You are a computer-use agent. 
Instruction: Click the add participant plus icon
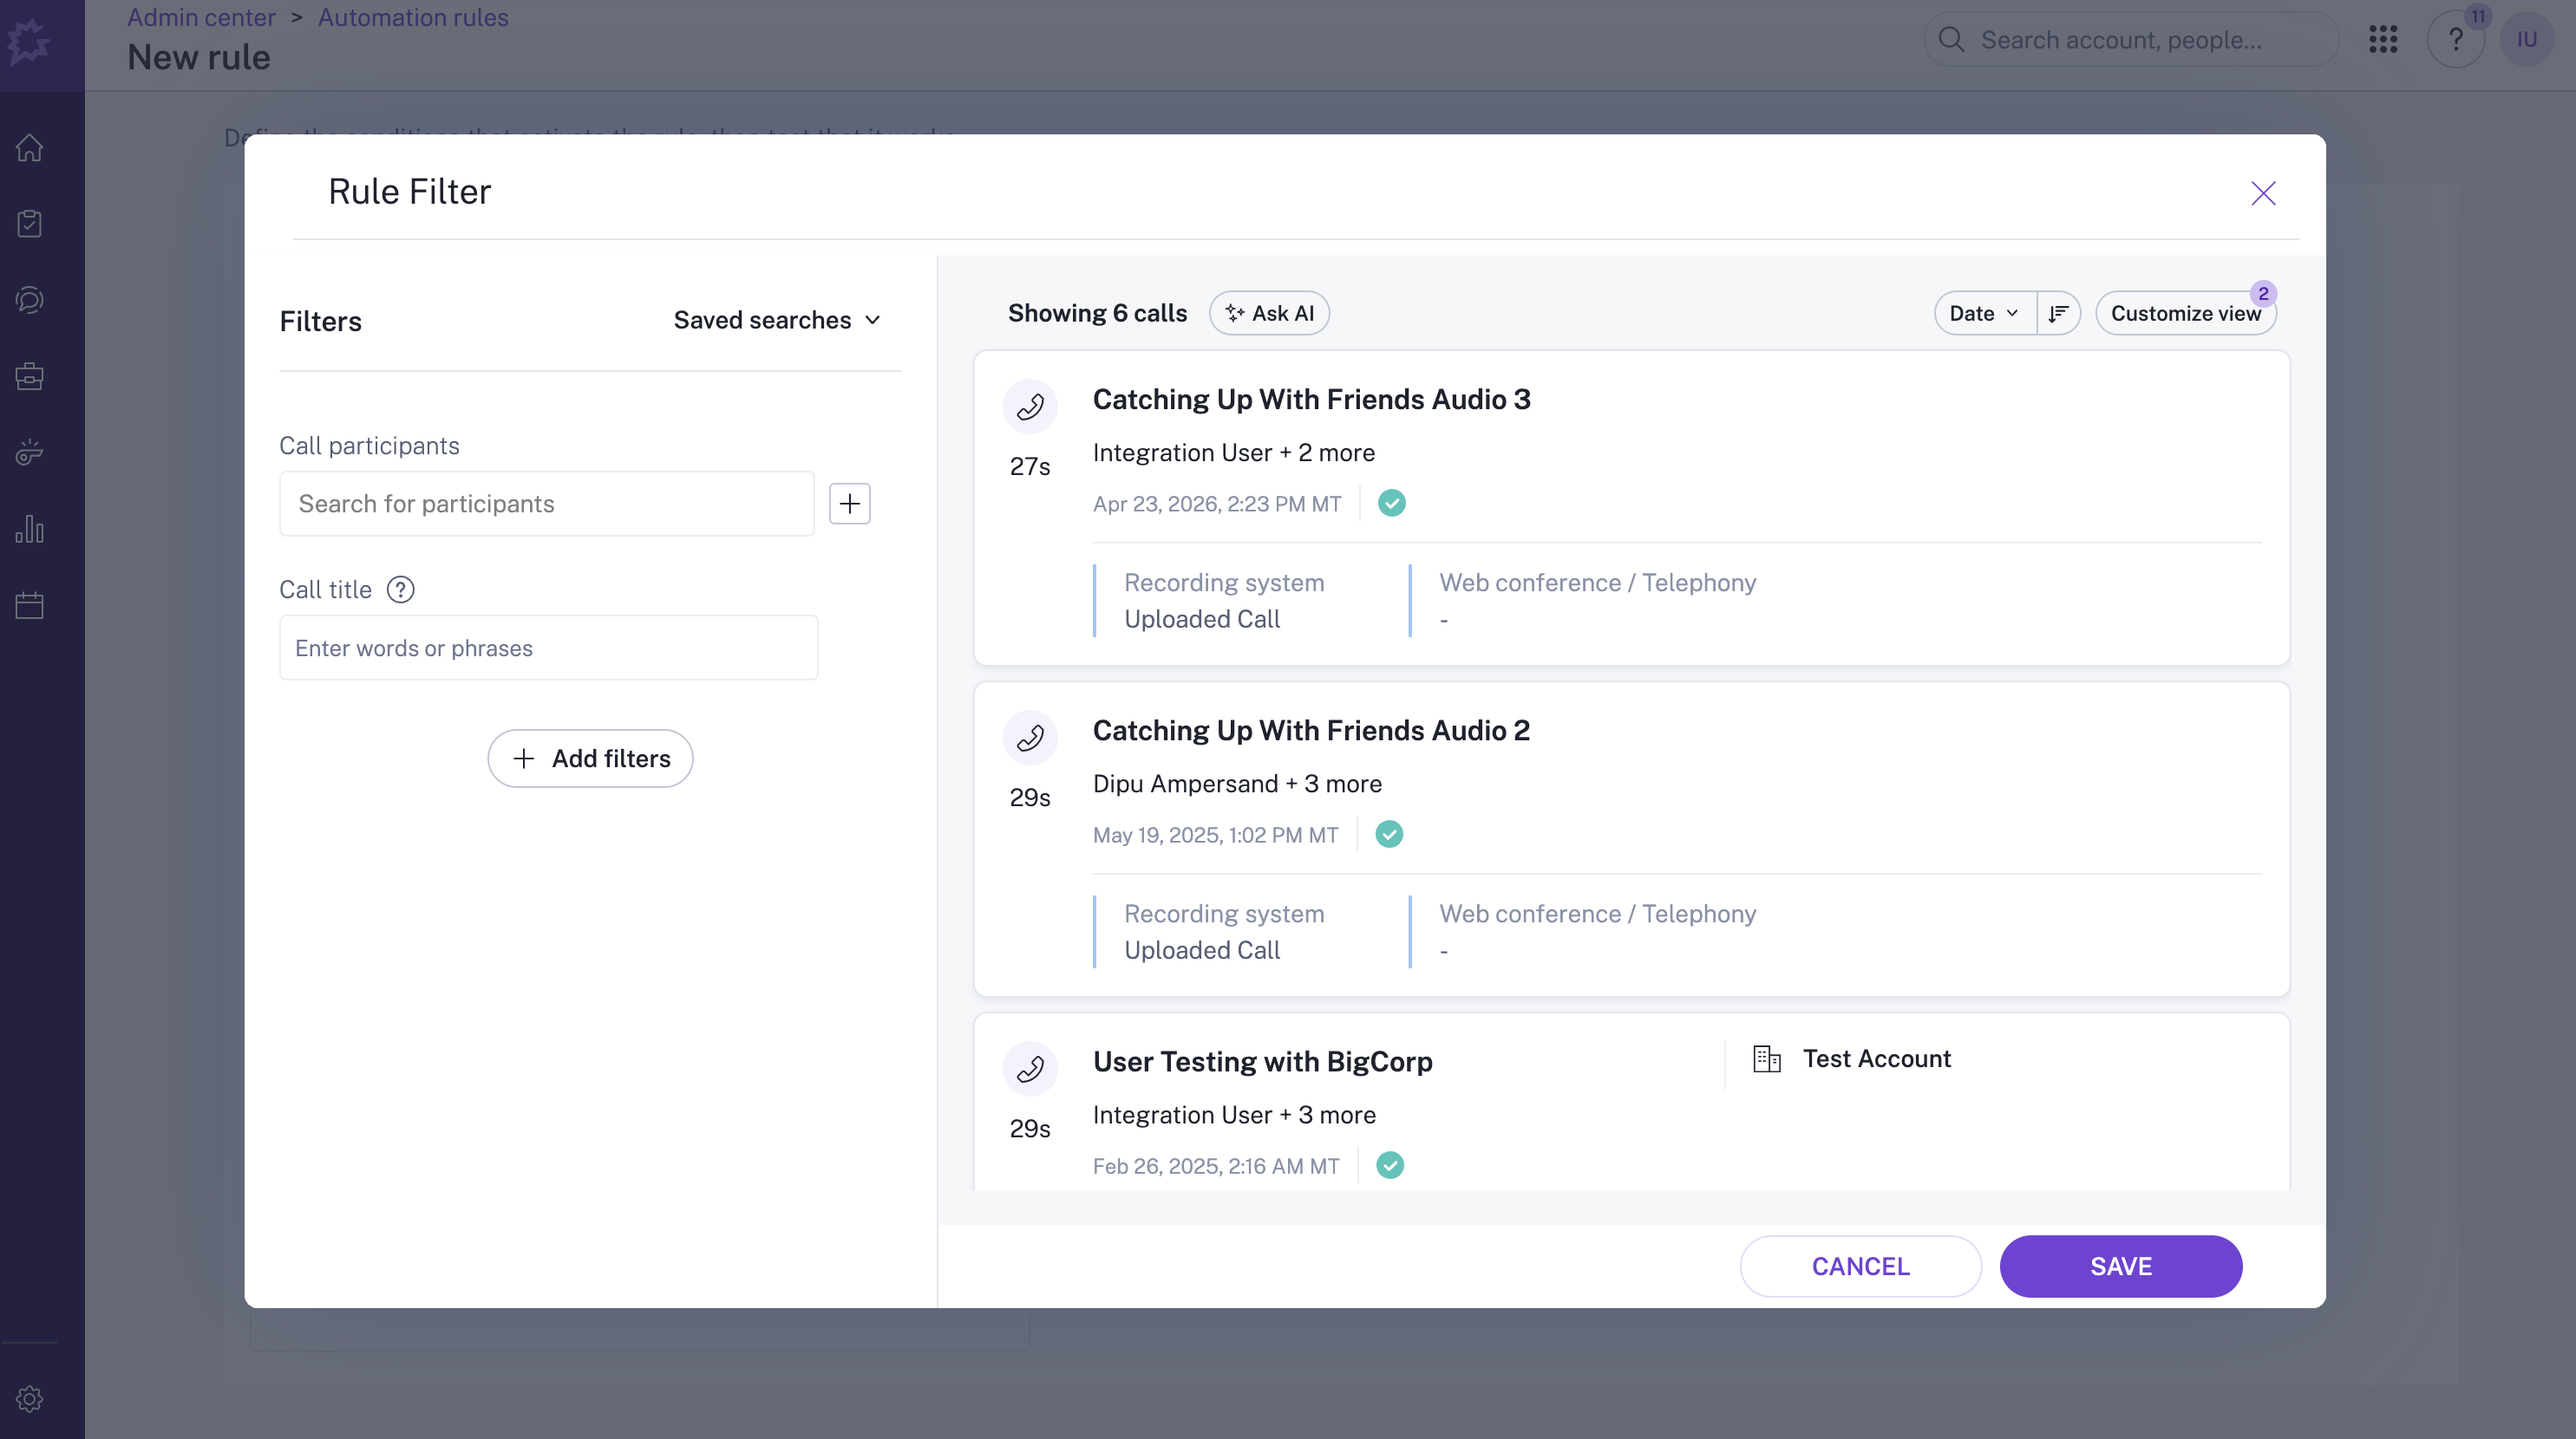[x=850, y=504]
